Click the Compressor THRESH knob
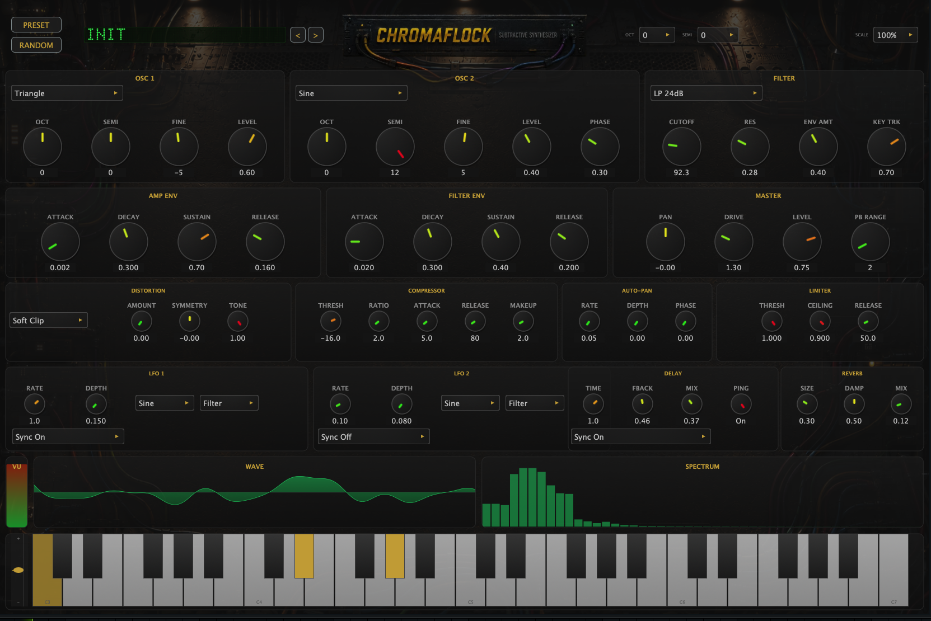Image resolution: width=931 pixels, height=621 pixels. coord(331,321)
